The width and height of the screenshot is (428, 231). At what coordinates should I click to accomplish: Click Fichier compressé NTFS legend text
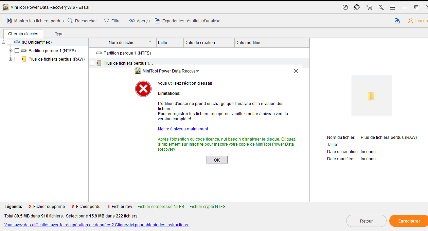[161, 207]
